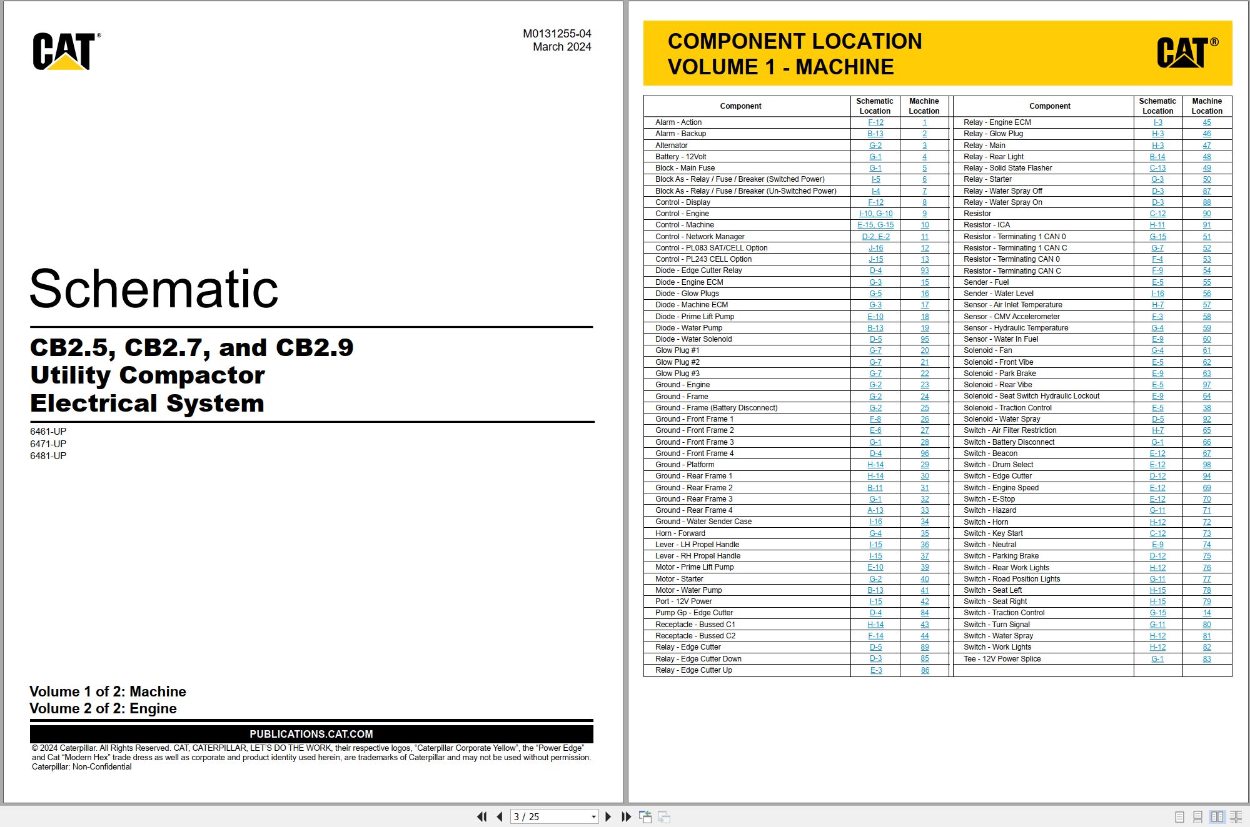Click the "Volume 2 of 2: Engine" text
Screen dimensions: 1250x827
103,708
